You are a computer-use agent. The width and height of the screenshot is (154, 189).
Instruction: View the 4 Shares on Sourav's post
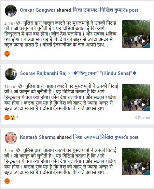(x=142, y=118)
